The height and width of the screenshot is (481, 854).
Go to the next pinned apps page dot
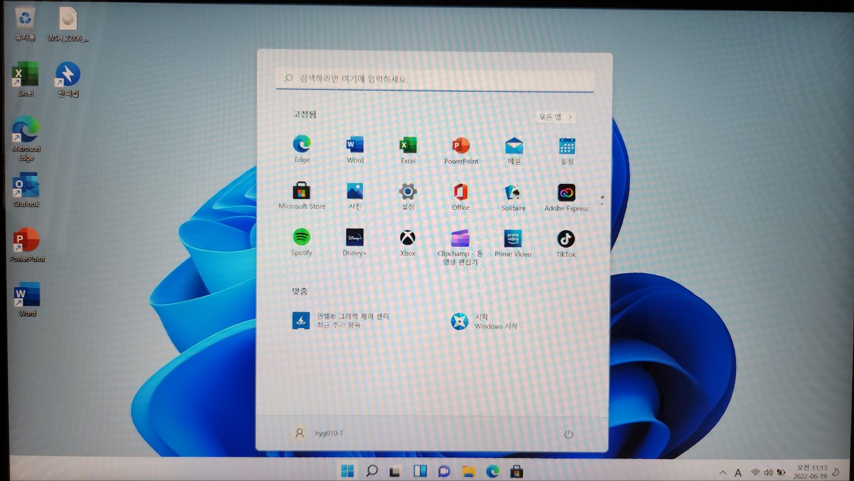pyautogui.click(x=602, y=204)
